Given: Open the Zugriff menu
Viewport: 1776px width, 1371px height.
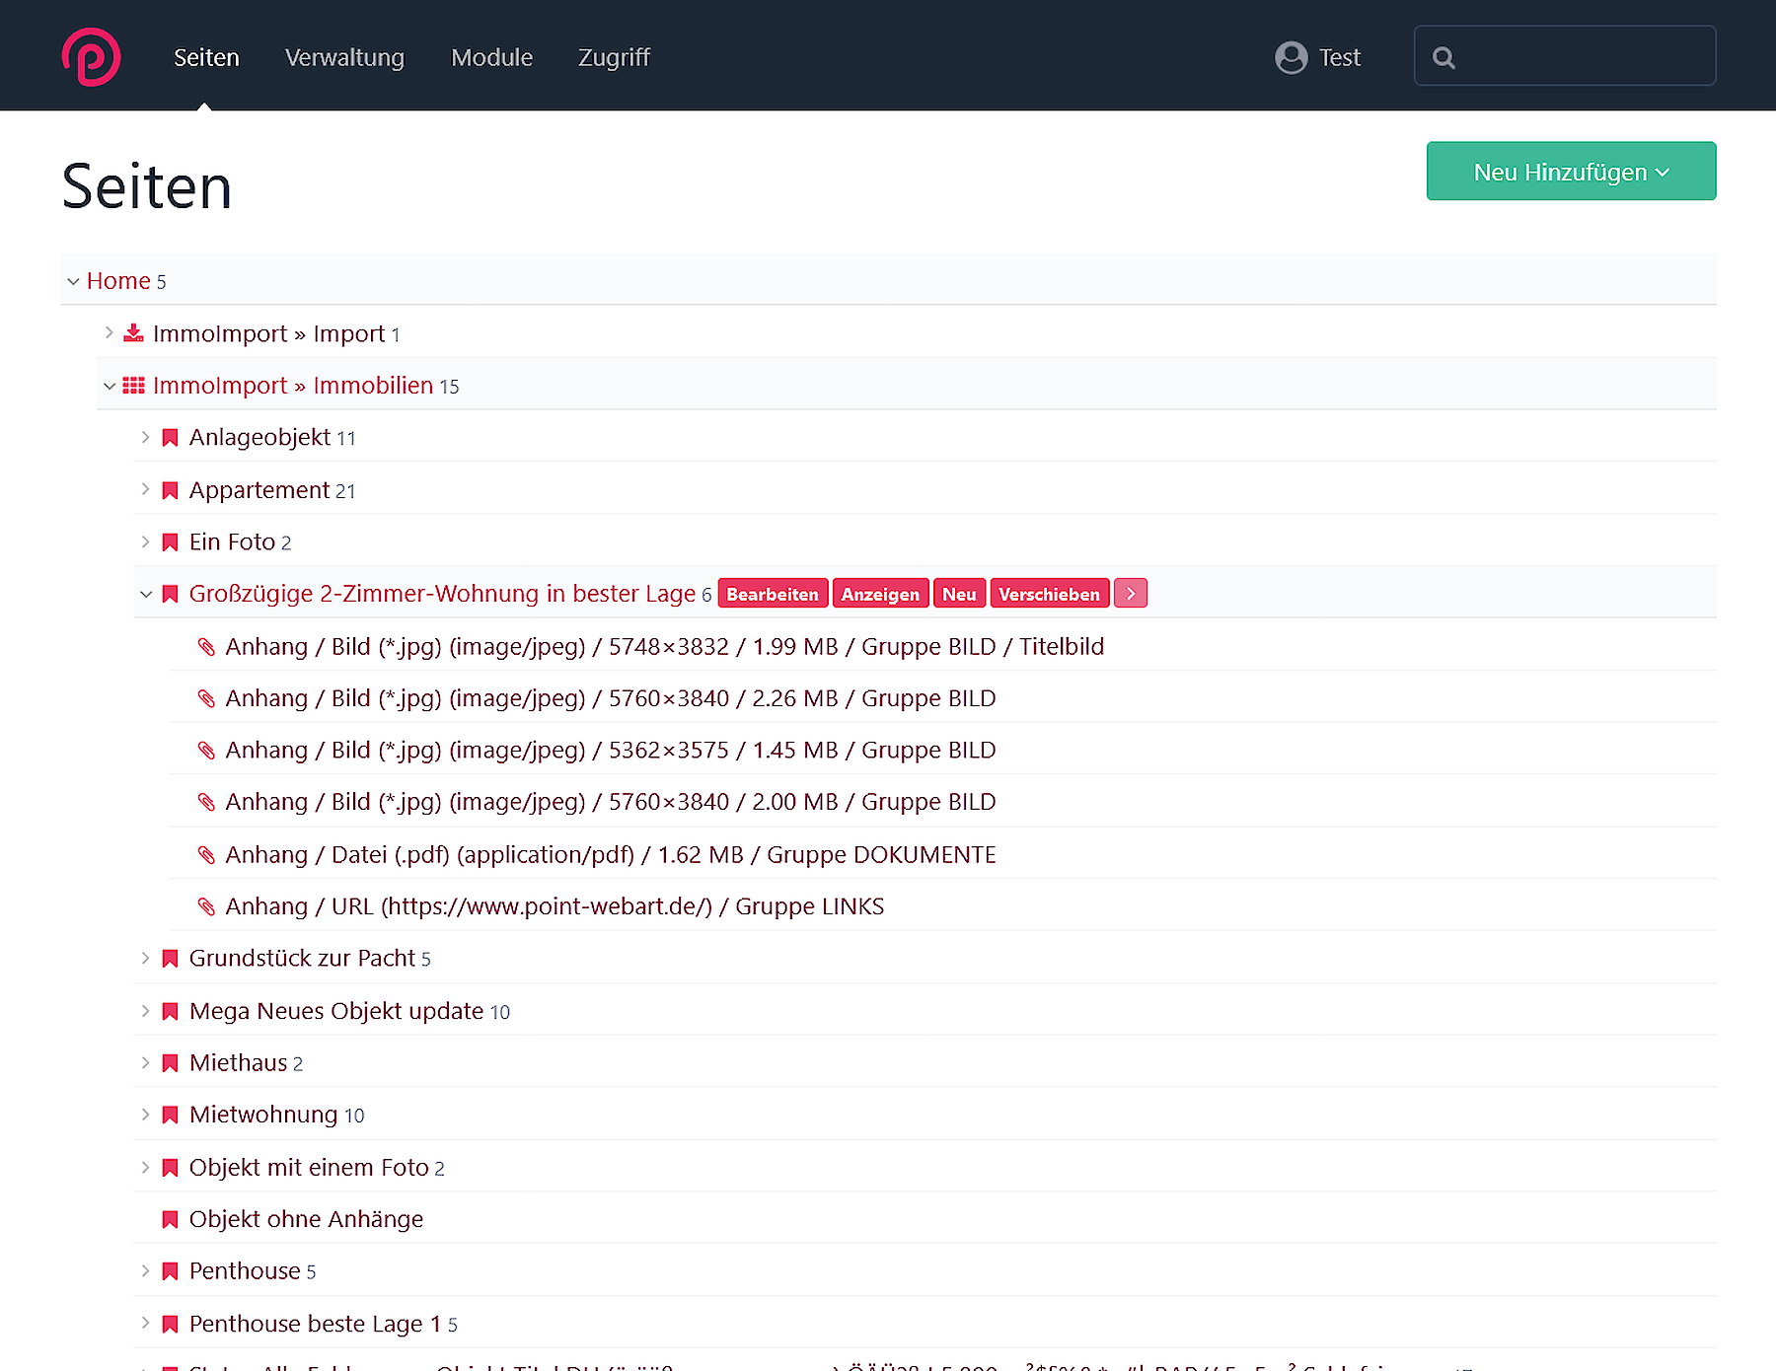Looking at the screenshot, I should click(613, 57).
